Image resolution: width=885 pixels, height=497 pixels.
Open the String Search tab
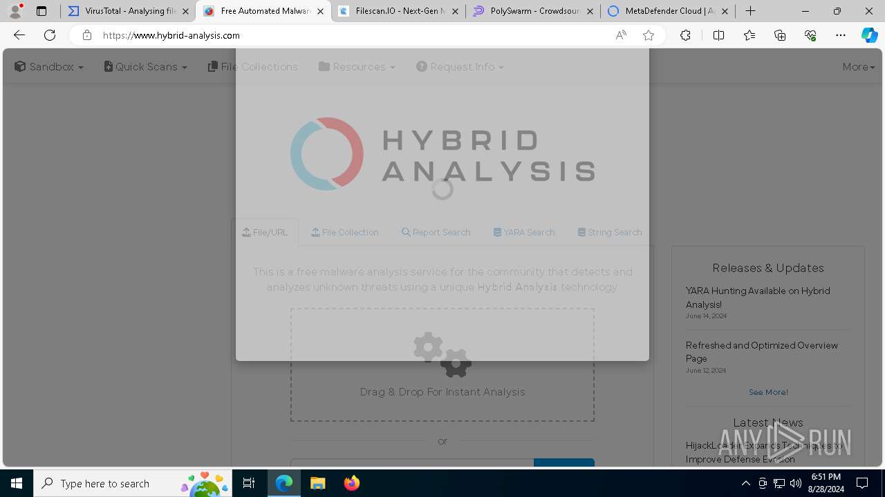pyautogui.click(x=610, y=233)
